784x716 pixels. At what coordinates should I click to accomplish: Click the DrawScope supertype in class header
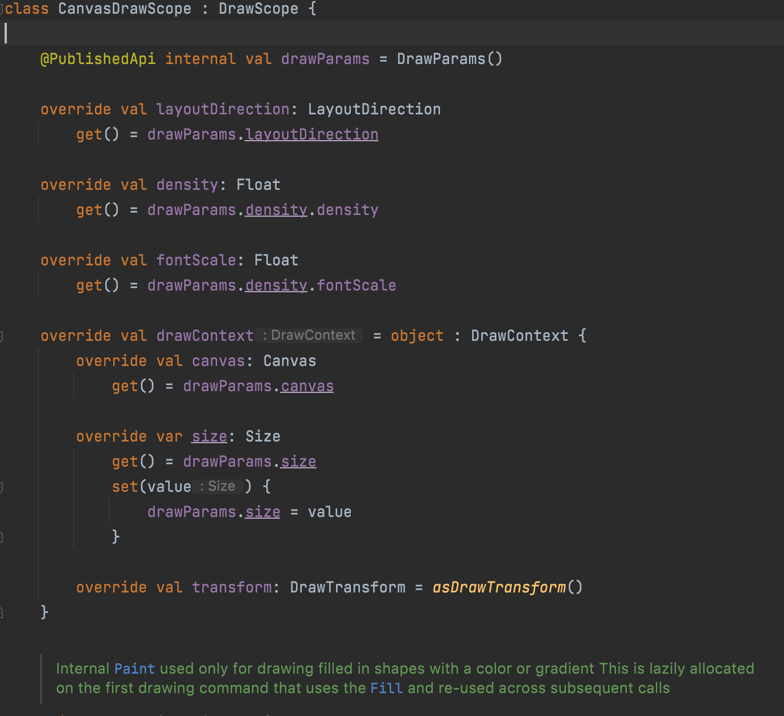point(258,9)
